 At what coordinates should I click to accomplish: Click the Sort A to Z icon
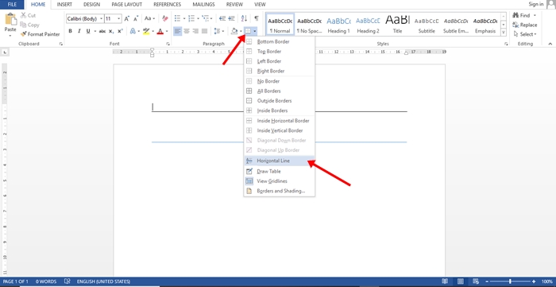pos(244,18)
